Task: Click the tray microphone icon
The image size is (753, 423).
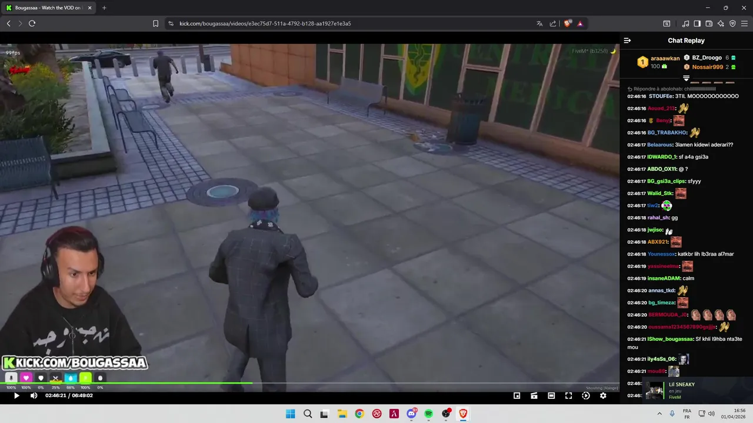Action: pos(672,414)
